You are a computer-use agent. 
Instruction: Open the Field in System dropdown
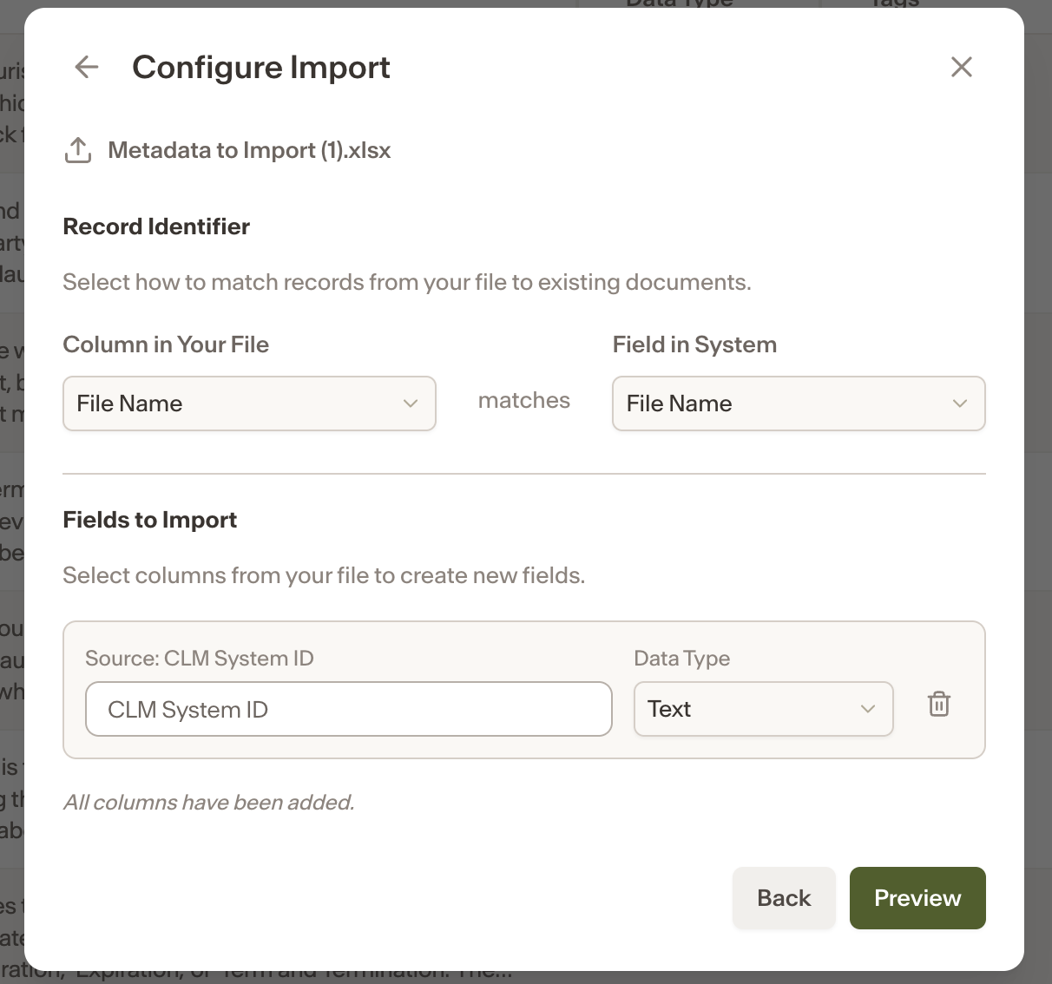pyautogui.click(x=799, y=403)
